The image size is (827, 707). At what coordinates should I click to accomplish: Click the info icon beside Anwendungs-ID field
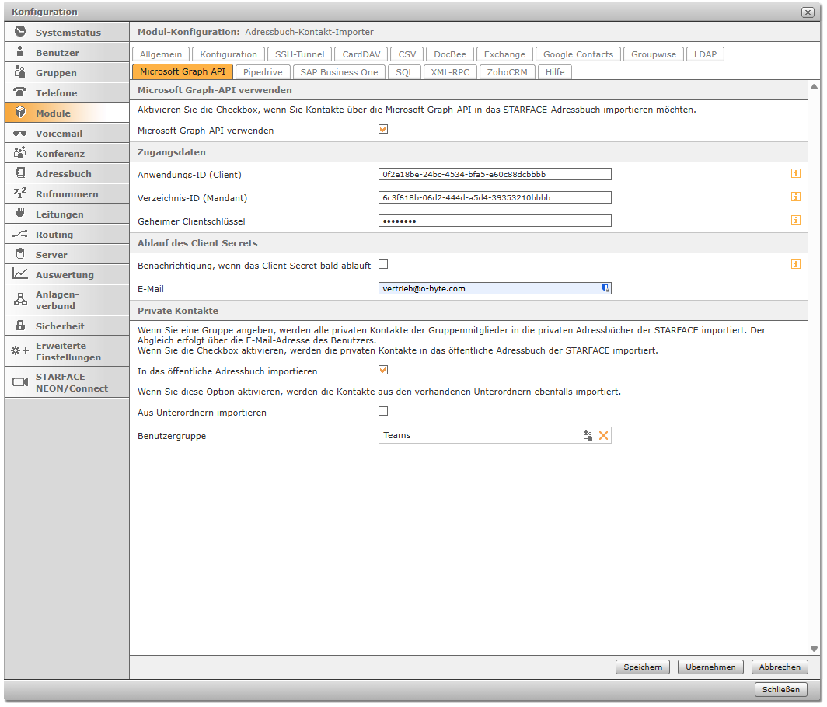point(795,174)
